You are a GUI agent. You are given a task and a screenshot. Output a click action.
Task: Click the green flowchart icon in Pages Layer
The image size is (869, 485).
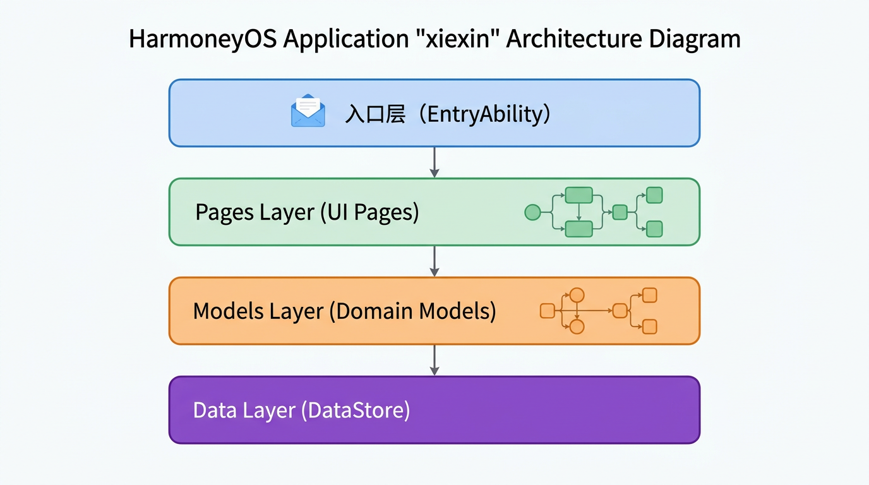[594, 212]
